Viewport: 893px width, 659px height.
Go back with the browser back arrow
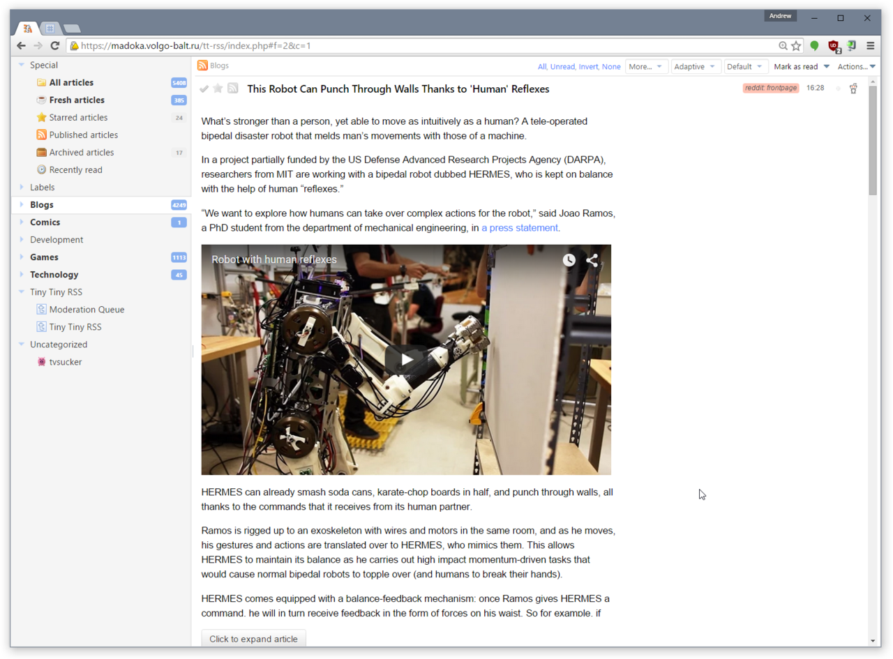pyautogui.click(x=22, y=46)
